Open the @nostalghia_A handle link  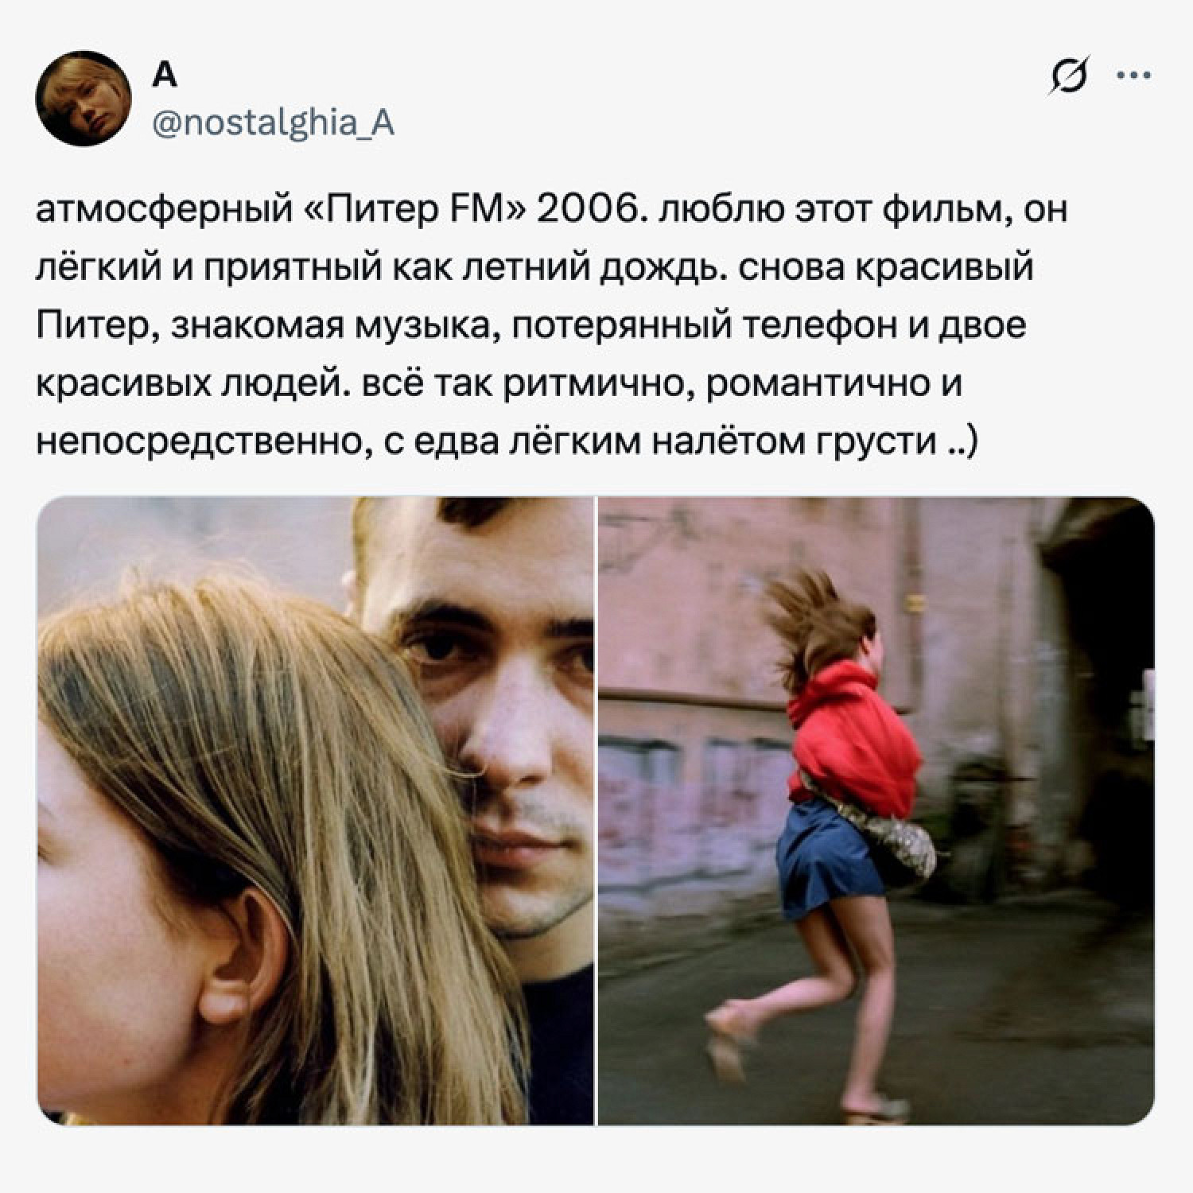[x=273, y=122]
